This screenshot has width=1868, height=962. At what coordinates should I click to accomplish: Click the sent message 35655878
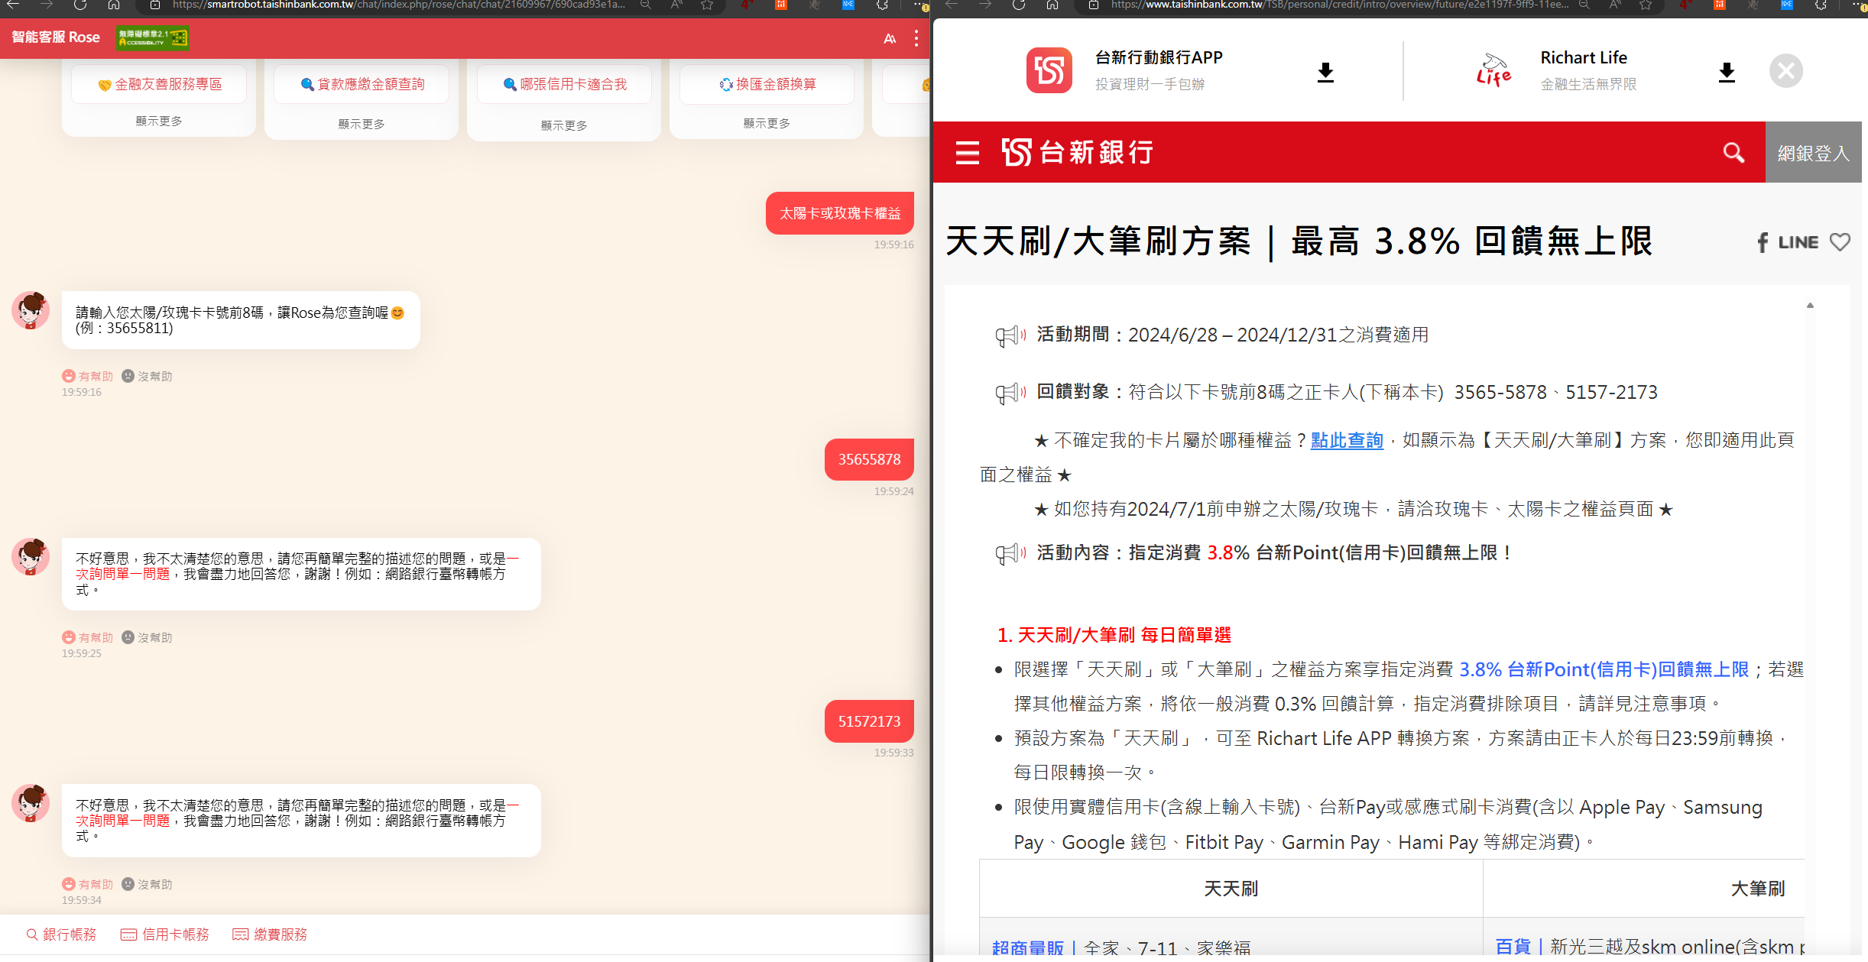(869, 459)
